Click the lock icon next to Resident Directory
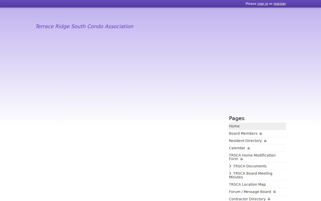This screenshot has width=321, height=201. pyautogui.click(x=265, y=141)
